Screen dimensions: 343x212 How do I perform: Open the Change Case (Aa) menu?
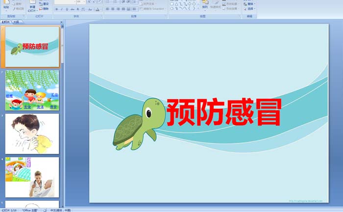(x=90, y=9)
